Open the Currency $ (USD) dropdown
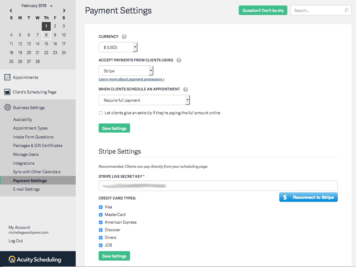This screenshot has width=356, height=267. (118, 47)
